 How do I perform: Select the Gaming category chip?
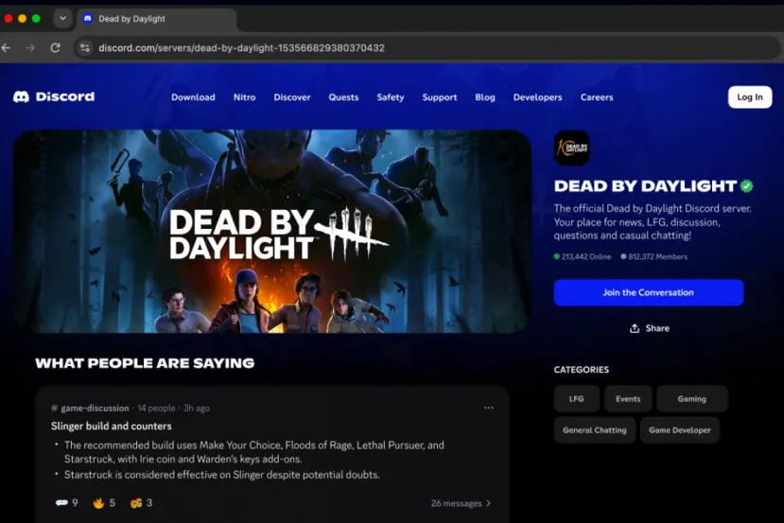[x=692, y=399]
